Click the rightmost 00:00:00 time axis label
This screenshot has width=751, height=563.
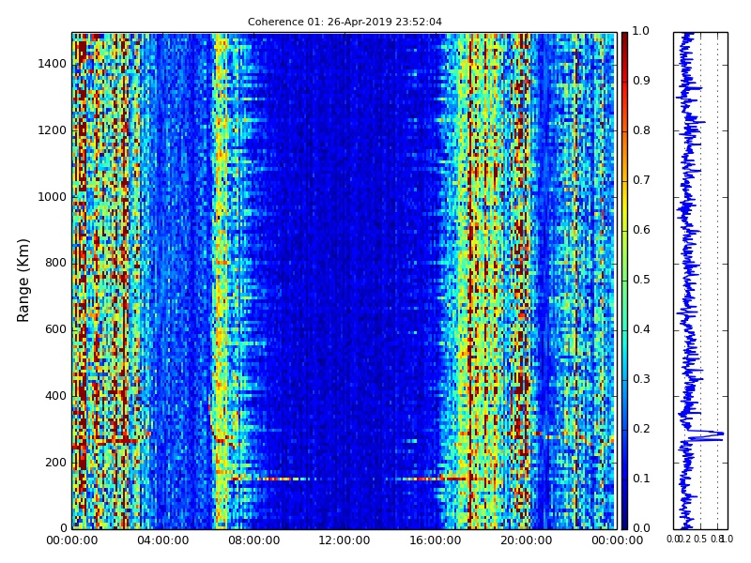click(x=617, y=541)
